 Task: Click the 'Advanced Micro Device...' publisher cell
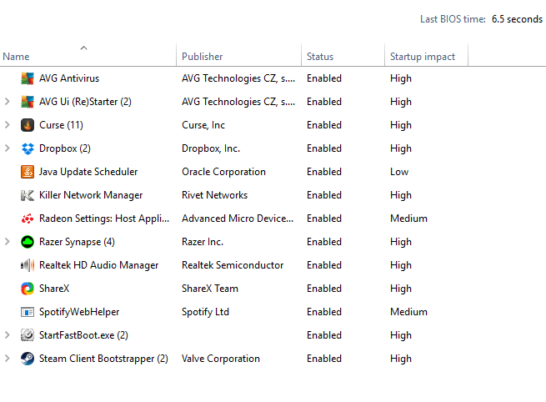tap(238, 219)
